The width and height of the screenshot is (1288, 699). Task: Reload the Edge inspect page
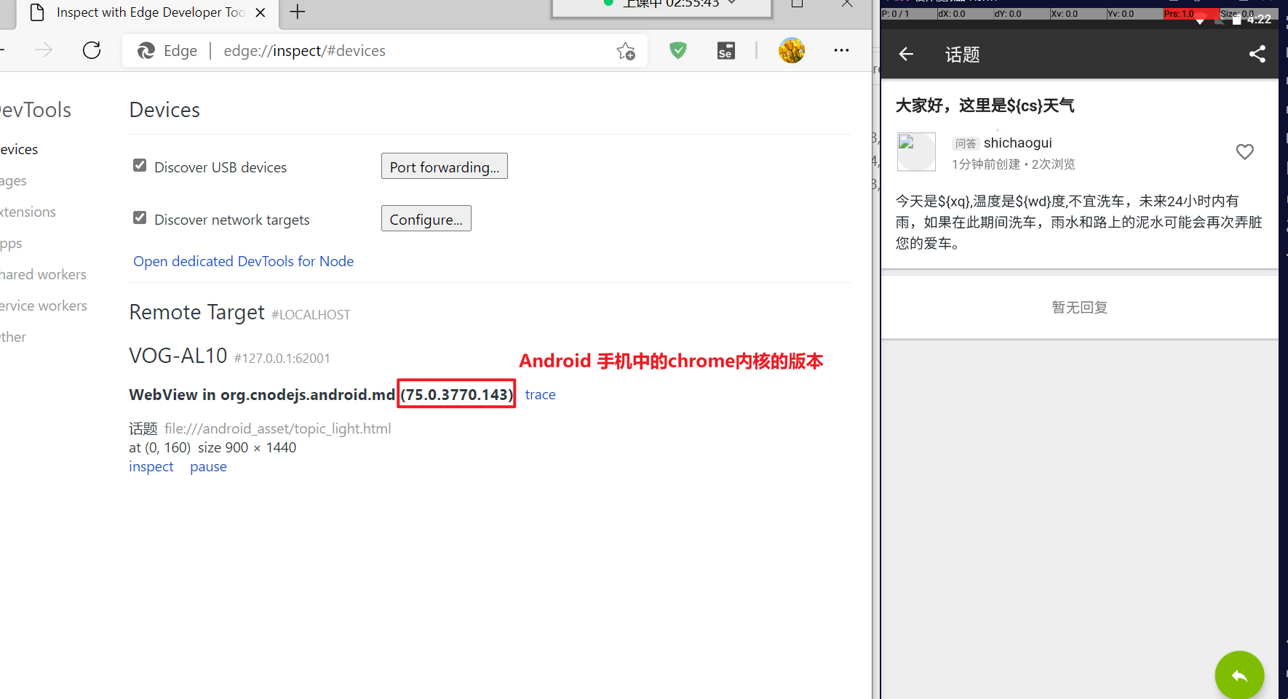pyautogui.click(x=92, y=50)
